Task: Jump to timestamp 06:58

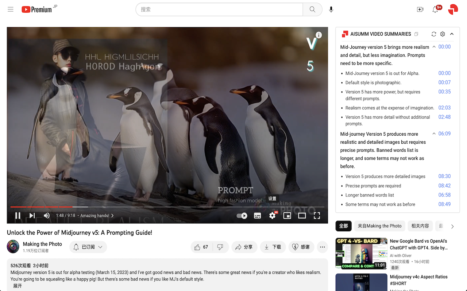Action: (444, 195)
